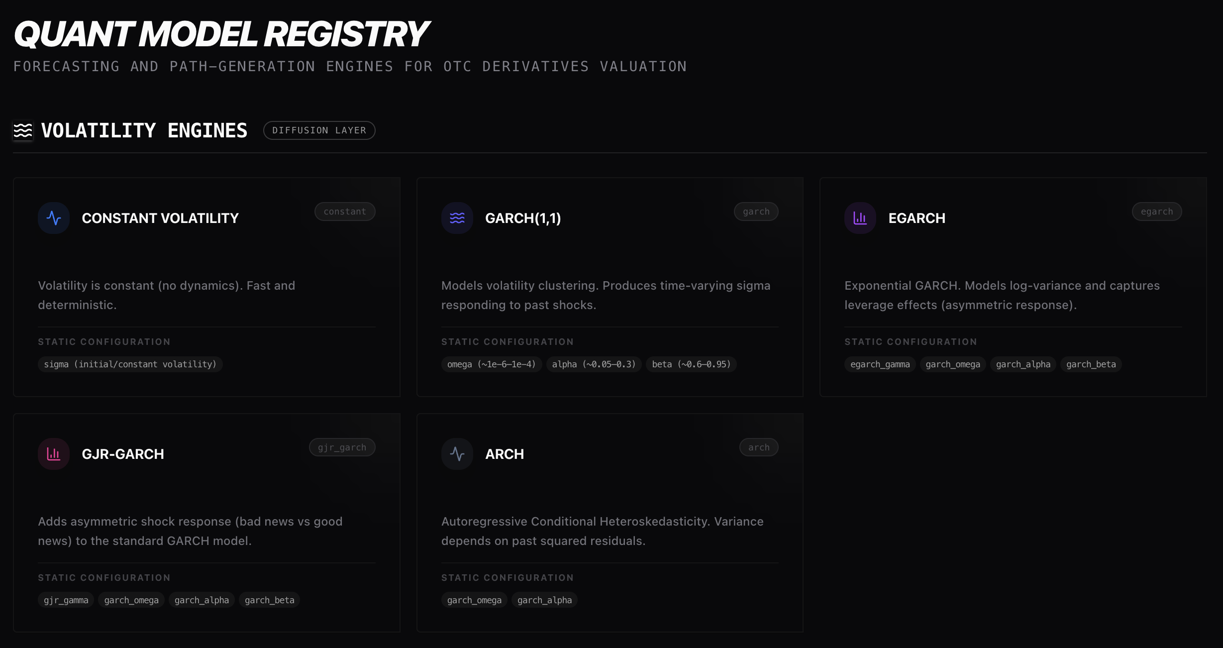Image resolution: width=1223 pixels, height=648 pixels.
Task: Click the Diffusion Layer badge
Action: point(319,130)
